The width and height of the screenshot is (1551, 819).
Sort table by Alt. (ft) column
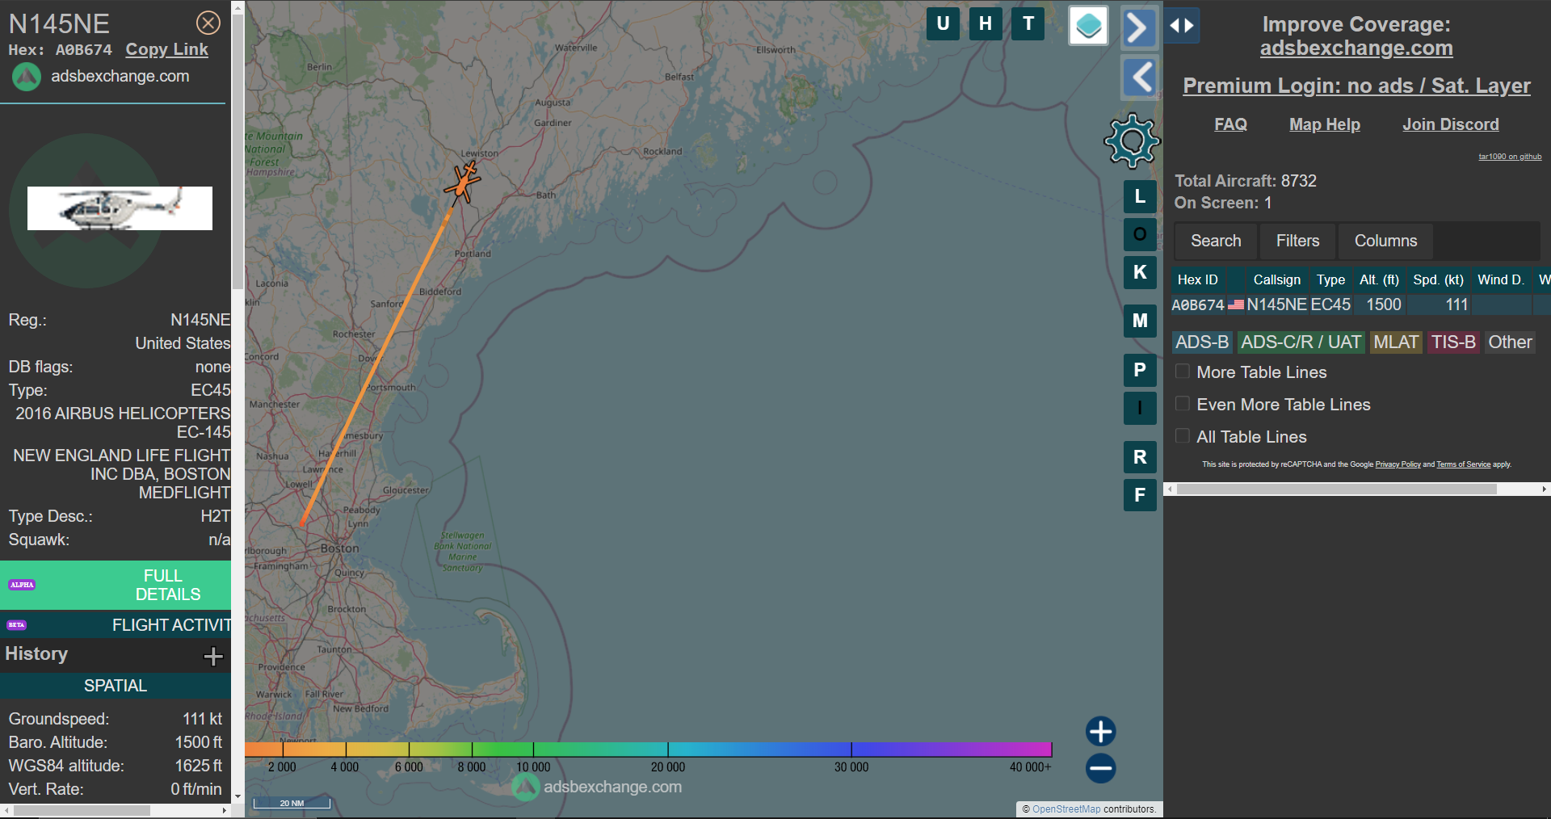click(1379, 279)
